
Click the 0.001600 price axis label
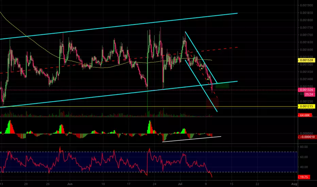pyautogui.click(x=306, y=50)
